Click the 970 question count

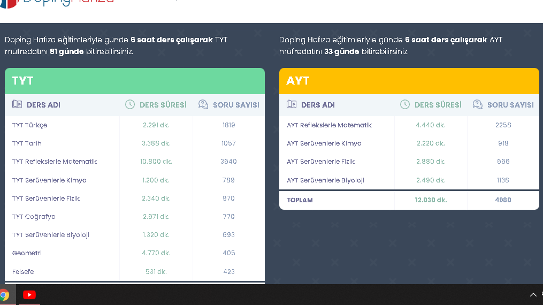[x=228, y=199]
